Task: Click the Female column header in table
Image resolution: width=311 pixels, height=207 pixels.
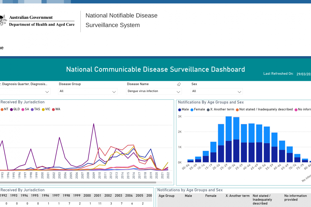Action: 211,196
